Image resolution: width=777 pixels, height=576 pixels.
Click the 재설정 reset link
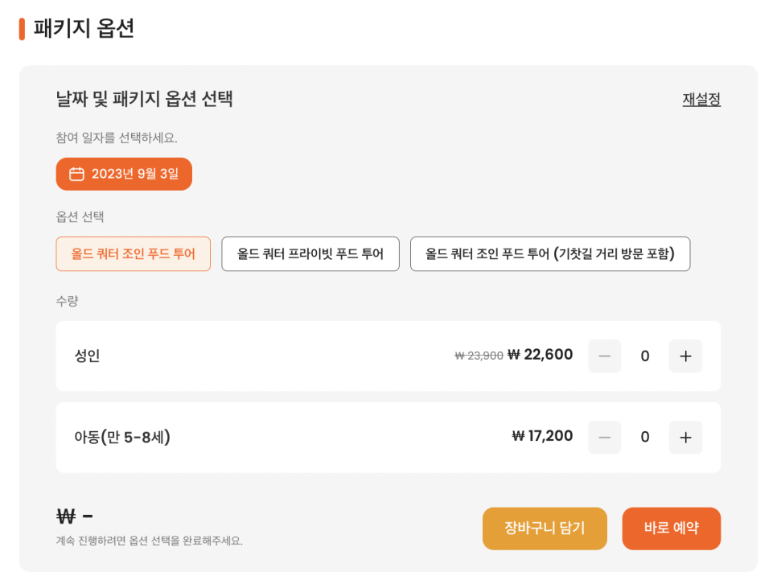(701, 99)
